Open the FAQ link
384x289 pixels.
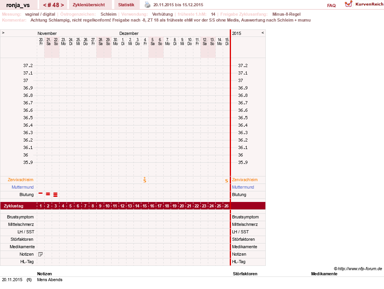click(x=331, y=5)
